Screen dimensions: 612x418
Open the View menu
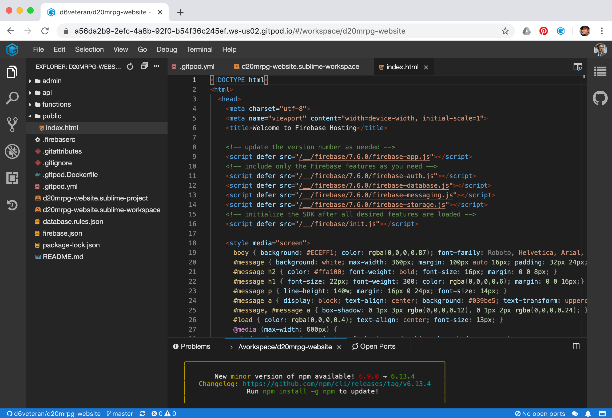(121, 49)
